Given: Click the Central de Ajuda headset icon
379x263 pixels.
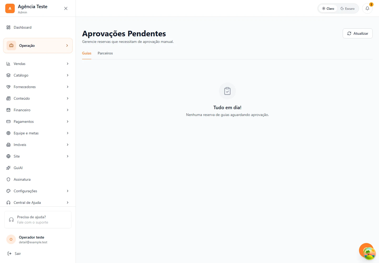Looking at the screenshot, I should click(x=8, y=203).
